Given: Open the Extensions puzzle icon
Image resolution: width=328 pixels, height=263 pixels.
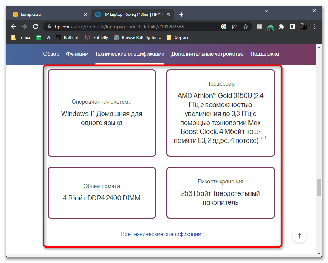Looking at the screenshot, I should pos(281,27).
